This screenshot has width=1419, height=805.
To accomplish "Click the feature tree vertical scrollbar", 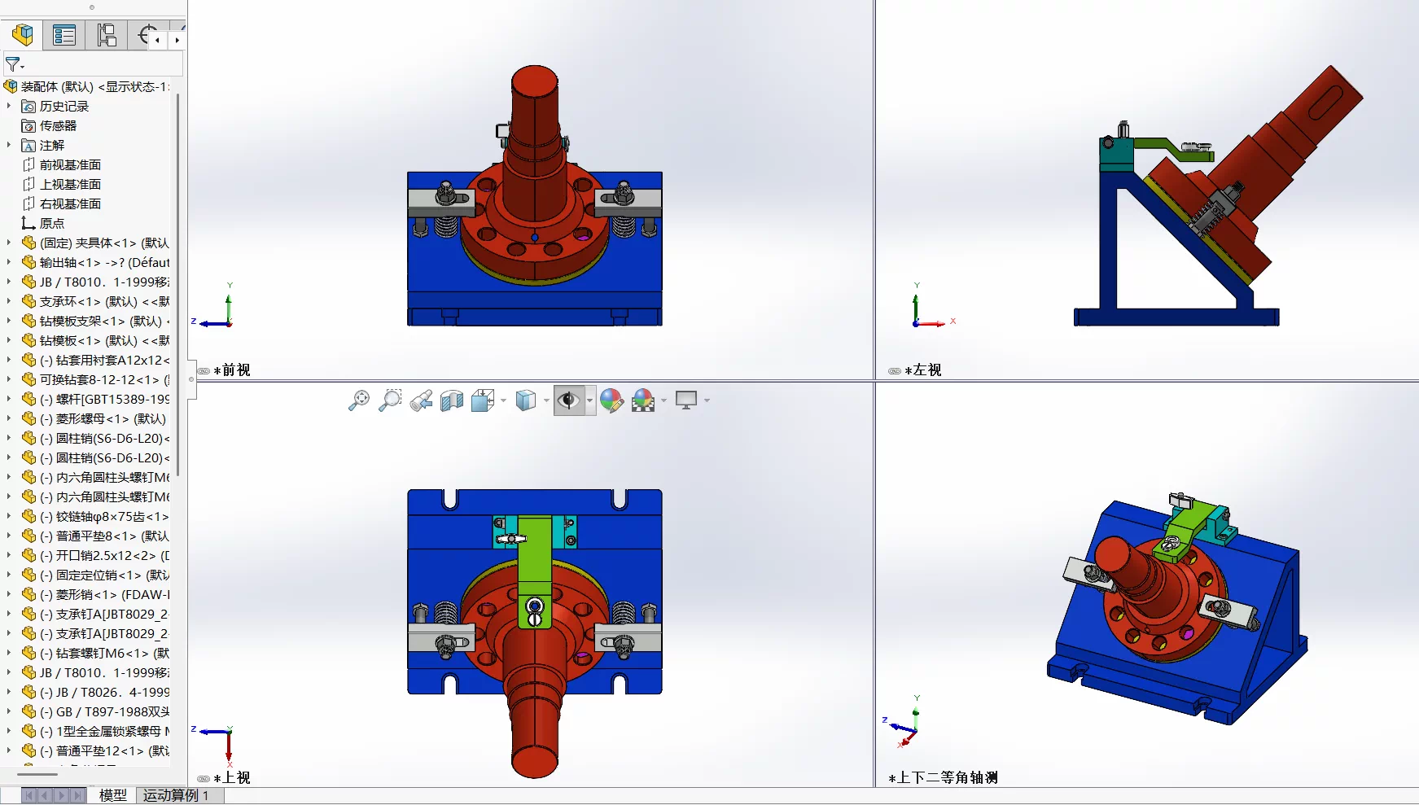I will [177, 285].
